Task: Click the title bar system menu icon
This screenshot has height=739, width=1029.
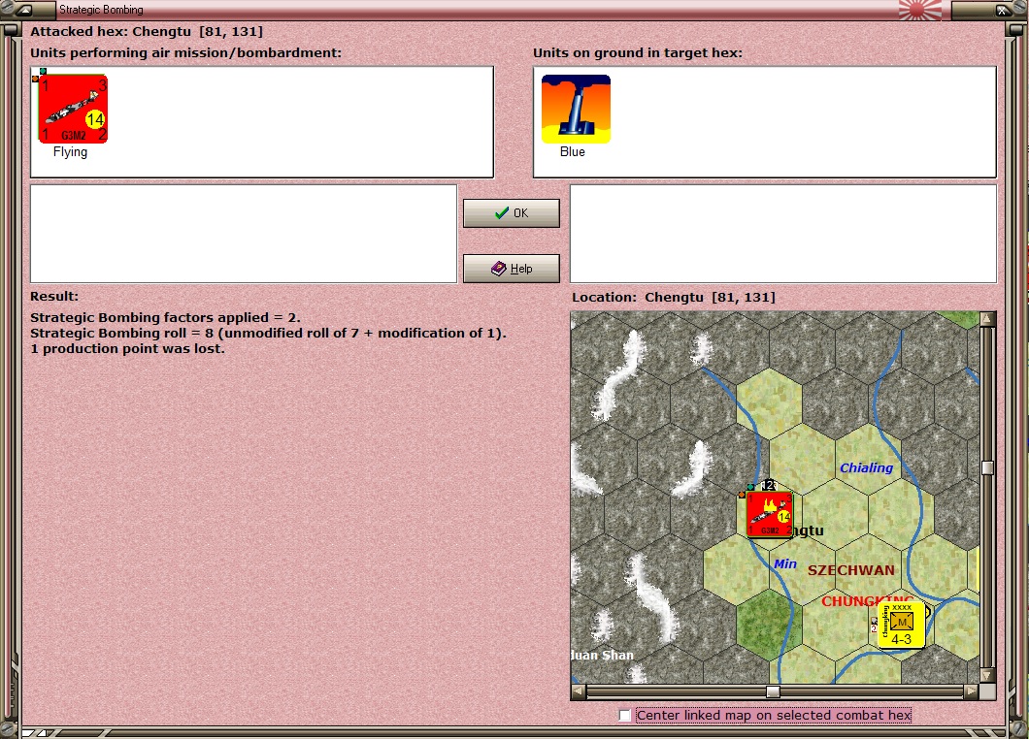Action: pyautogui.click(x=24, y=10)
